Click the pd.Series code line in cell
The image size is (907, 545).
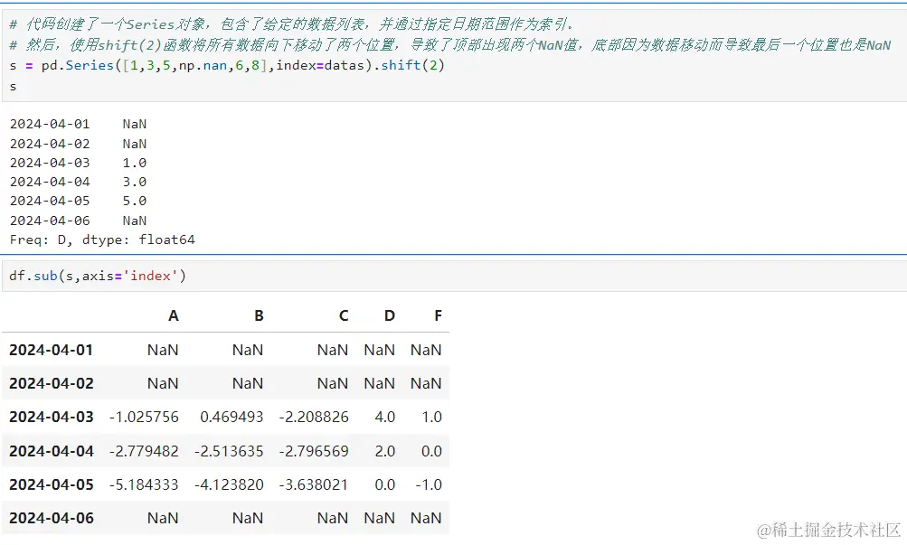click(227, 65)
